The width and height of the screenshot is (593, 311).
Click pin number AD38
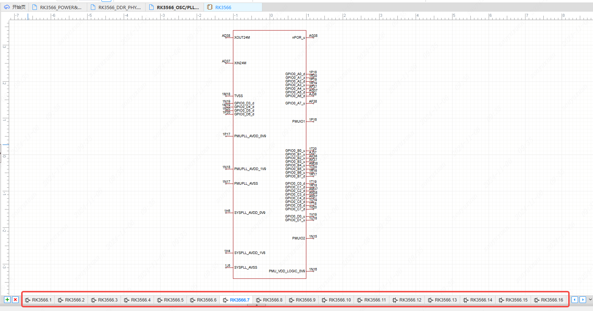click(226, 36)
